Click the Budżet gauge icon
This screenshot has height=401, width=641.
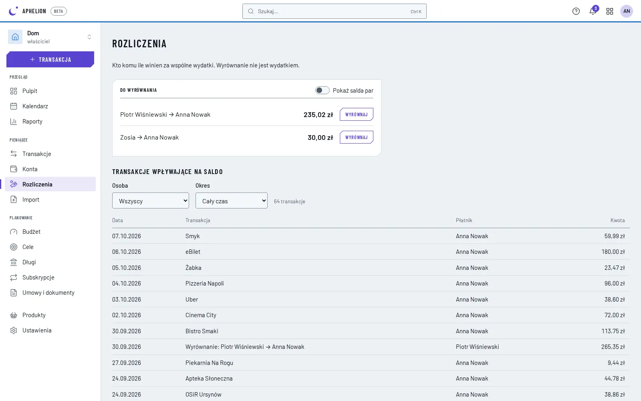(14, 232)
